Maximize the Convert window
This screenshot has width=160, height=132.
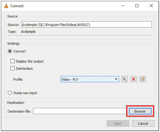[137, 6]
